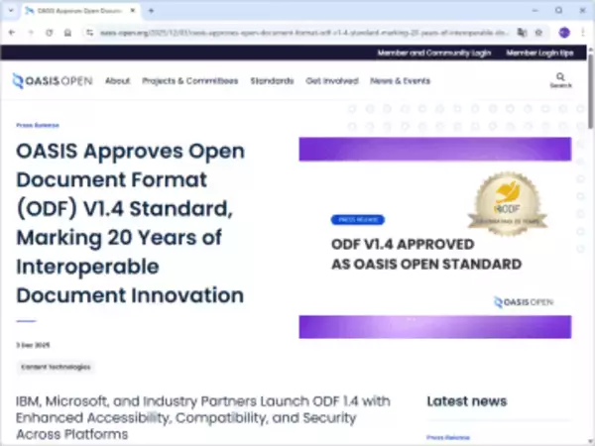Click the article headline text
595x446 pixels.
coord(130,223)
